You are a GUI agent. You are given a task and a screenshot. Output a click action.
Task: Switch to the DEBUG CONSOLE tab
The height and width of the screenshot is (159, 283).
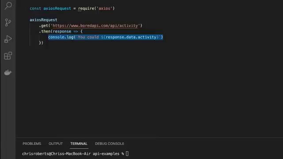109,144
